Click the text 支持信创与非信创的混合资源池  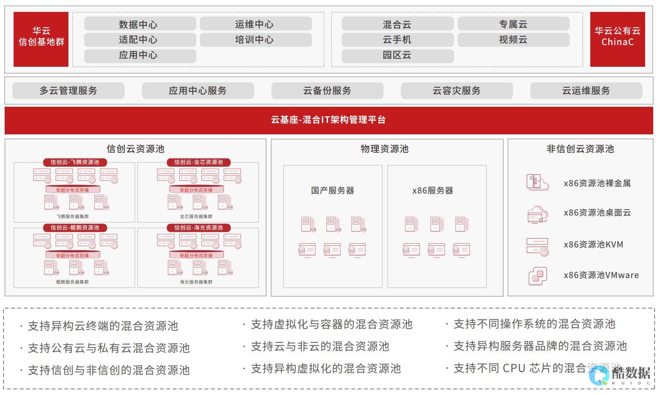point(109,370)
